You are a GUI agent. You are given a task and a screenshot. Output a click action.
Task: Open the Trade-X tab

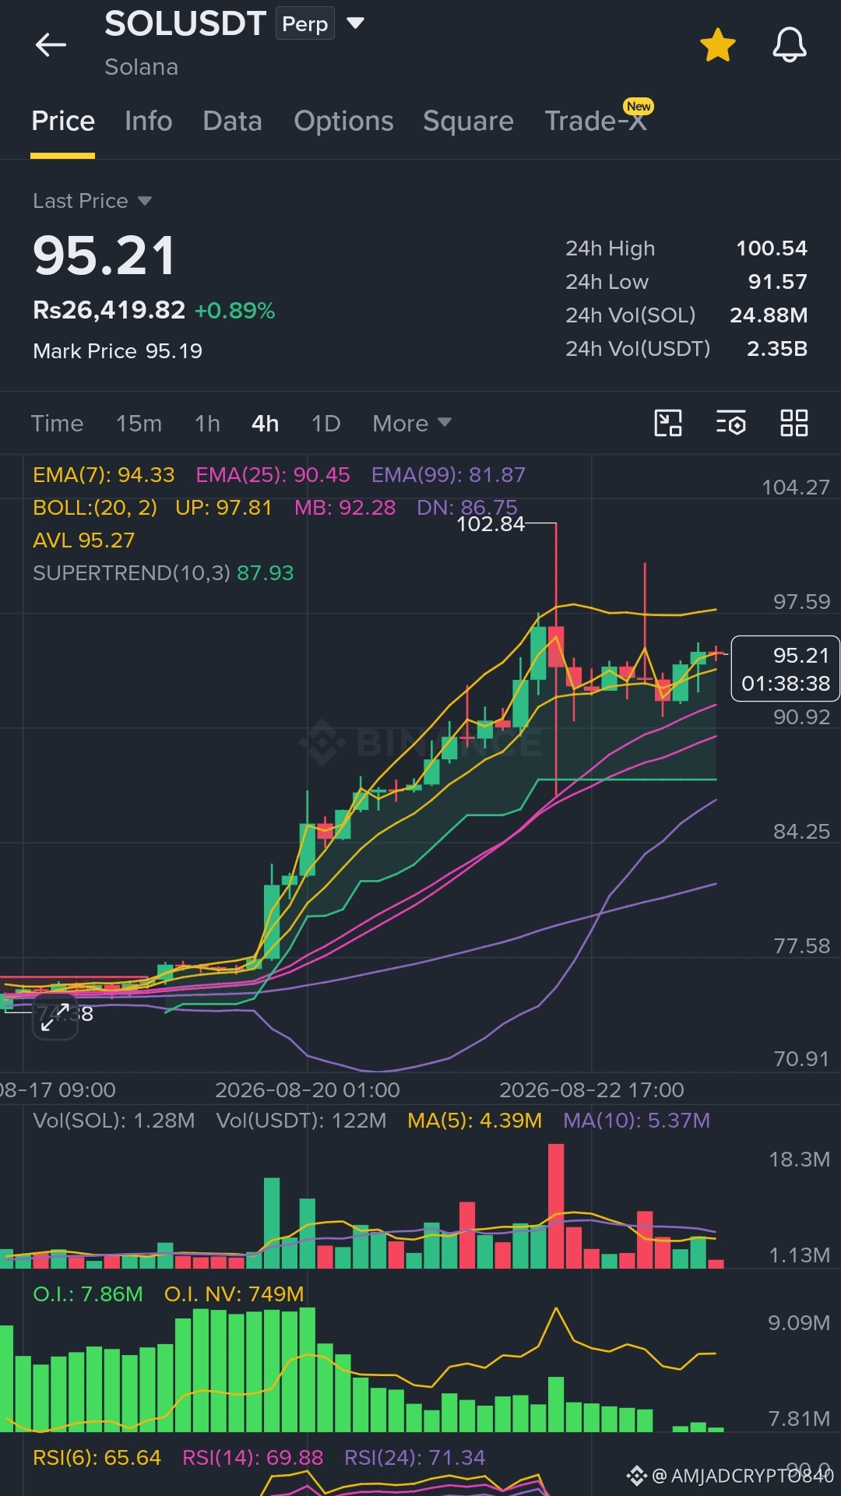[596, 121]
